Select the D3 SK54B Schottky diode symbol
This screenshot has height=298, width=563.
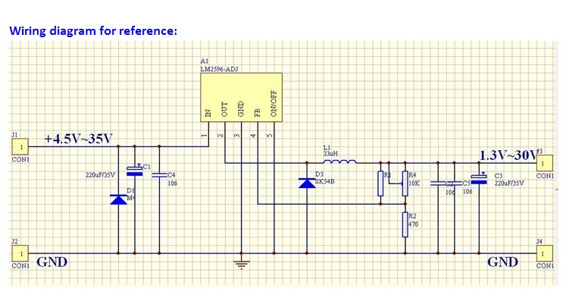click(307, 184)
